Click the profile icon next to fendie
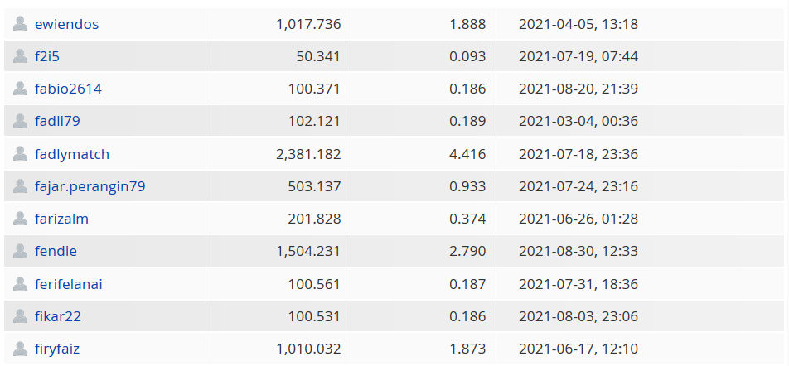The height and width of the screenshot is (366, 789). [20, 251]
